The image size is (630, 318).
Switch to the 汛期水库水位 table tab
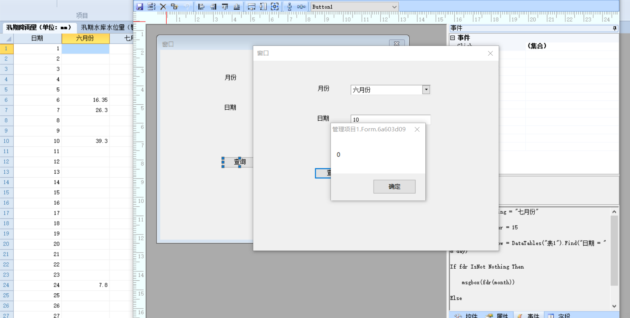click(106, 27)
